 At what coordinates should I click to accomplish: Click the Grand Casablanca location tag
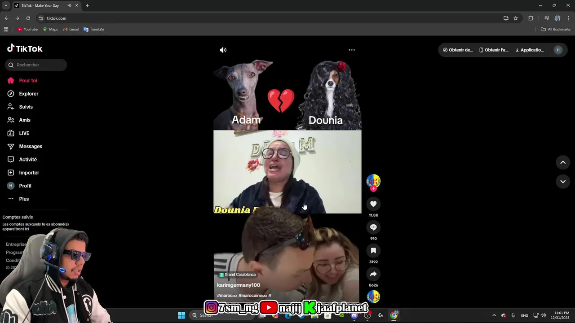click(x=238, y=275)
